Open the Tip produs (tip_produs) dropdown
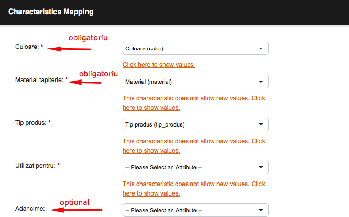Viewport: 349px width, 217px height. point(195,124)
